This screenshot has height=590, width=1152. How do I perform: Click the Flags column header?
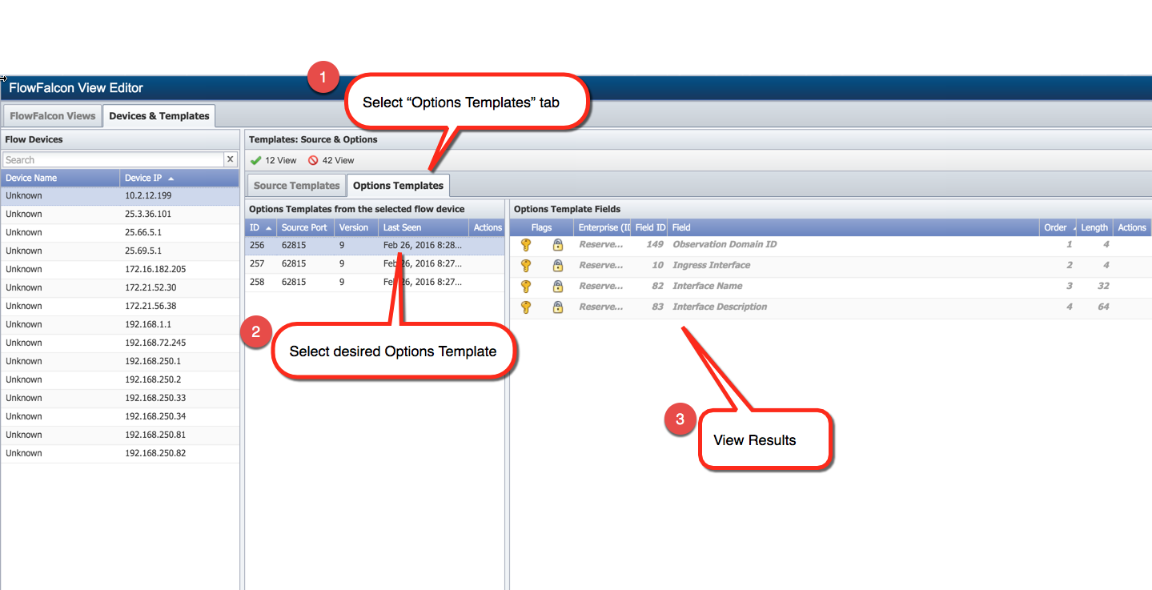[x=542, y=227]
